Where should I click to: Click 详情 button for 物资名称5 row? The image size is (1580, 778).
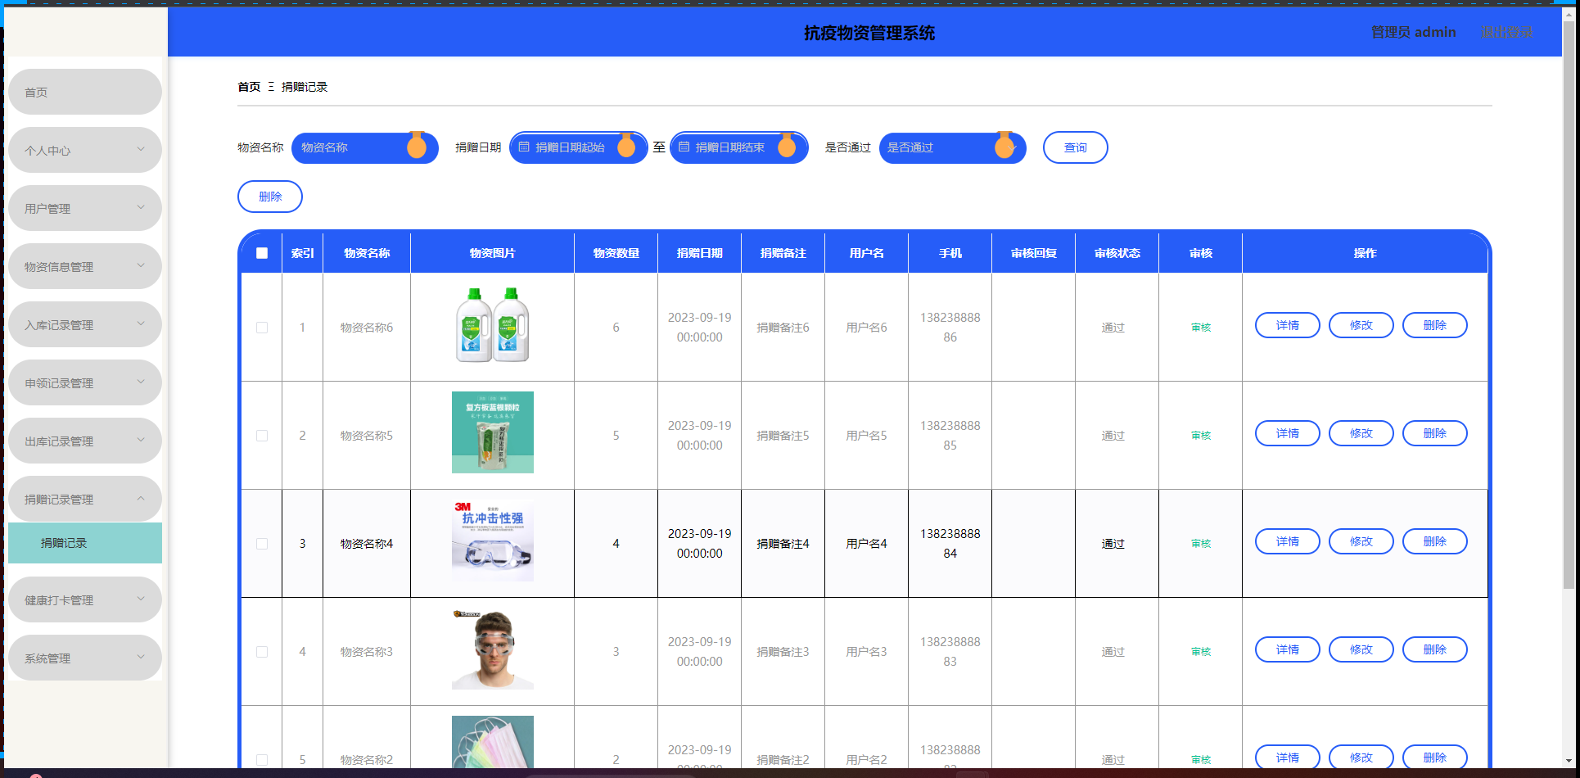(1287, 433)
